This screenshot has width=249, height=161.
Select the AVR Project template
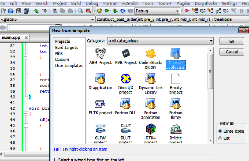[126, 56]
